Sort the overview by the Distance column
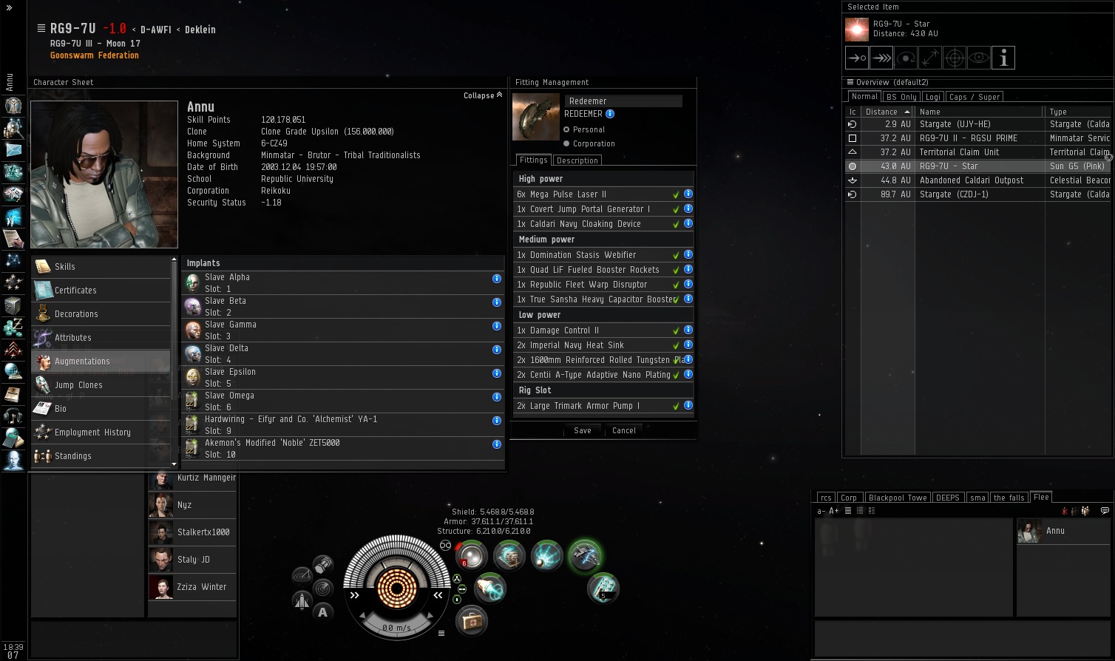This screenshot has width=1115, height=661. [887, 112]
